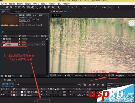The height and width of the screenshot is (103, 135).
Task: Click the red label swatch of layer 1
Action: click(x=14, y=92)
